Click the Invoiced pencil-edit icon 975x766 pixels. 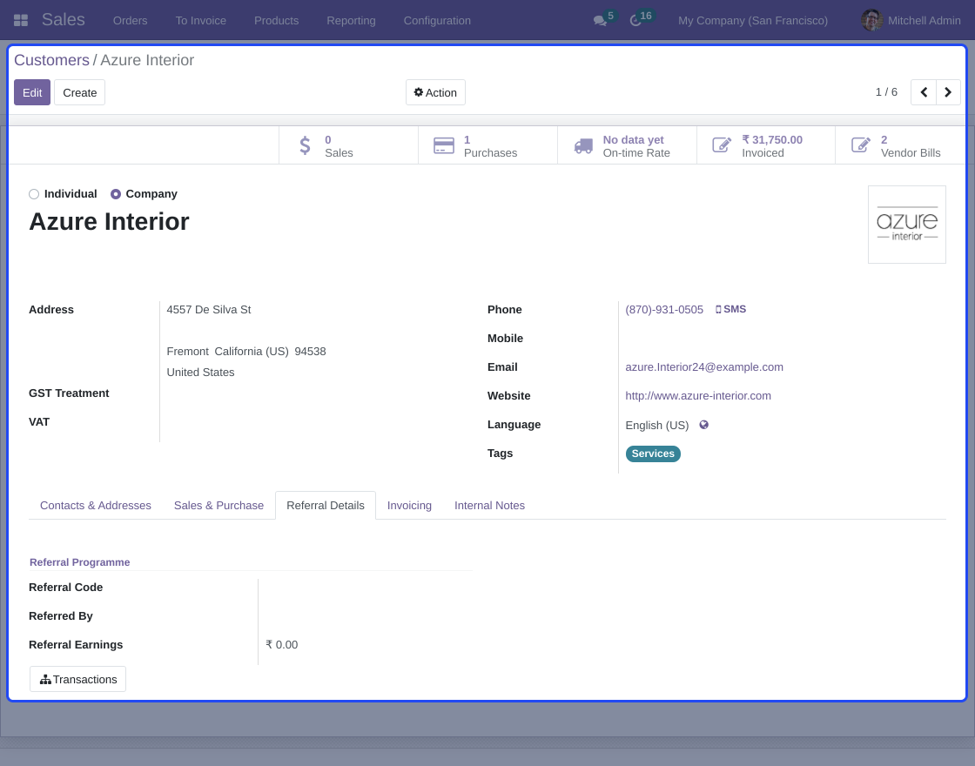click(x=722, y=145)
